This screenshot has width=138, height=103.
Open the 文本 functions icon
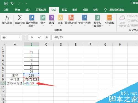[x=60, y=18]
